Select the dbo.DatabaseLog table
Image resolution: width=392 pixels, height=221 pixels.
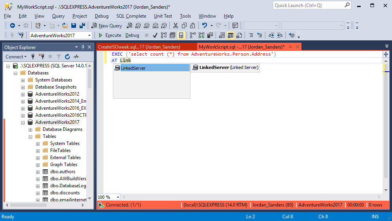[x=68, y=186]
